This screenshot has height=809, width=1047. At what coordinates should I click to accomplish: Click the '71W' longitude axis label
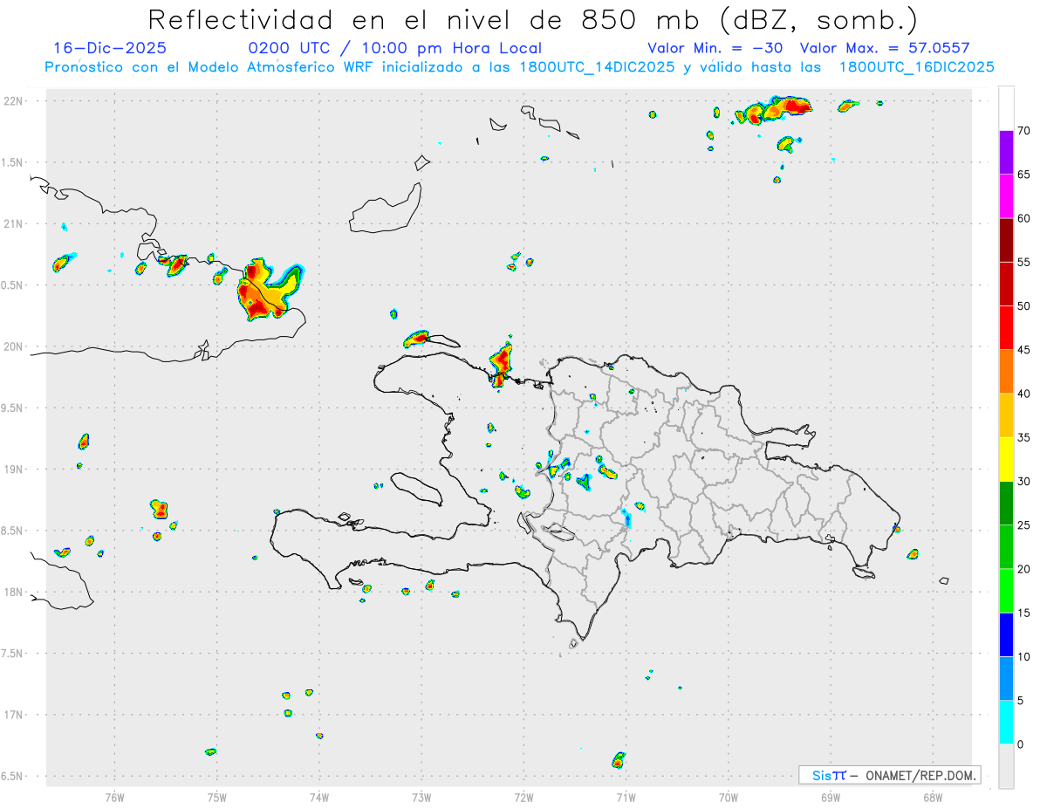(x=626, y=797)
